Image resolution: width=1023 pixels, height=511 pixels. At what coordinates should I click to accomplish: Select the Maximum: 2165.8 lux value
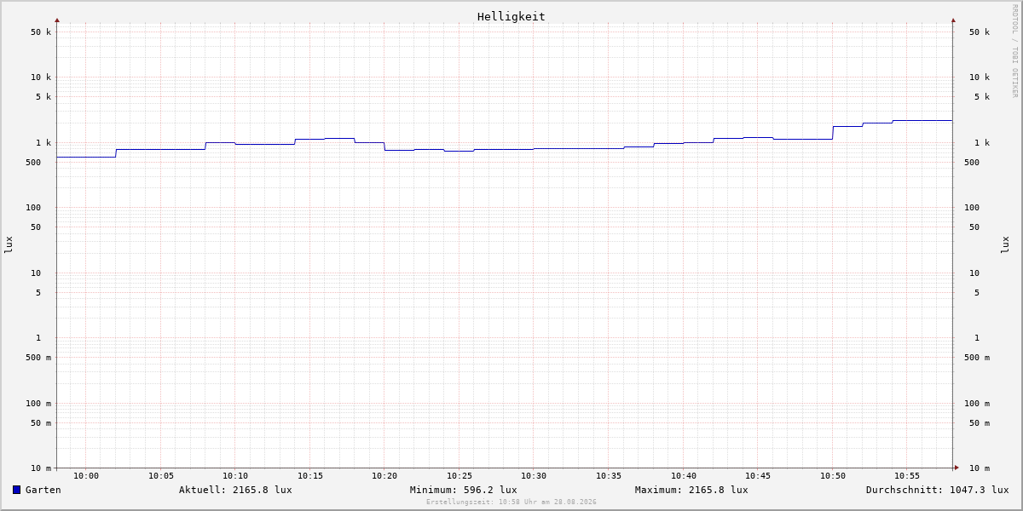tap(691, 490)
